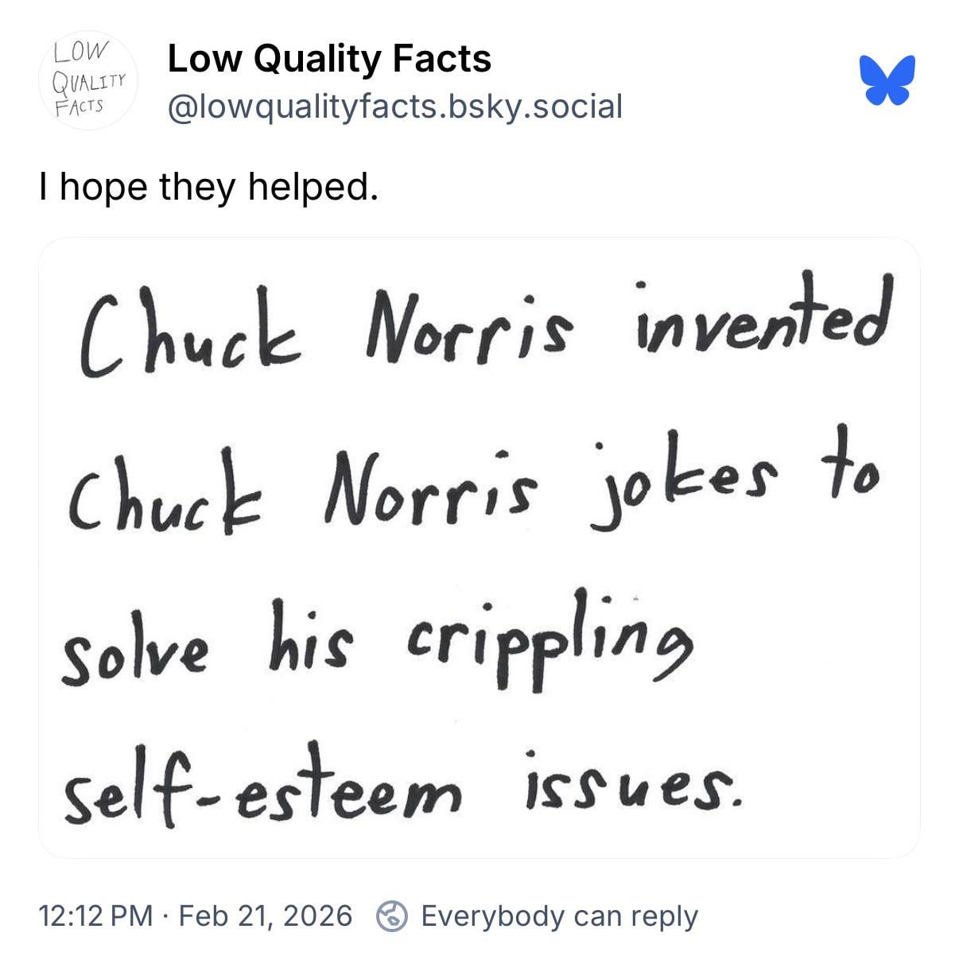Open the Low Quality Facts avatar
The image size is (959, 960).
pos(87,81)
